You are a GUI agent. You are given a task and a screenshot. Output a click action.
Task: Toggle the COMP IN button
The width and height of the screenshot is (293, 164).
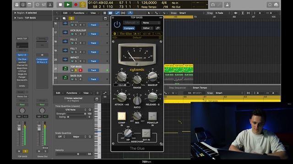click(x=122, y=116)
